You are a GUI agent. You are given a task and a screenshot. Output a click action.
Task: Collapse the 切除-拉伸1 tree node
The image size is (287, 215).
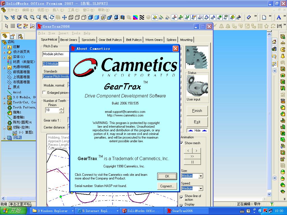(x=4, y=128)
